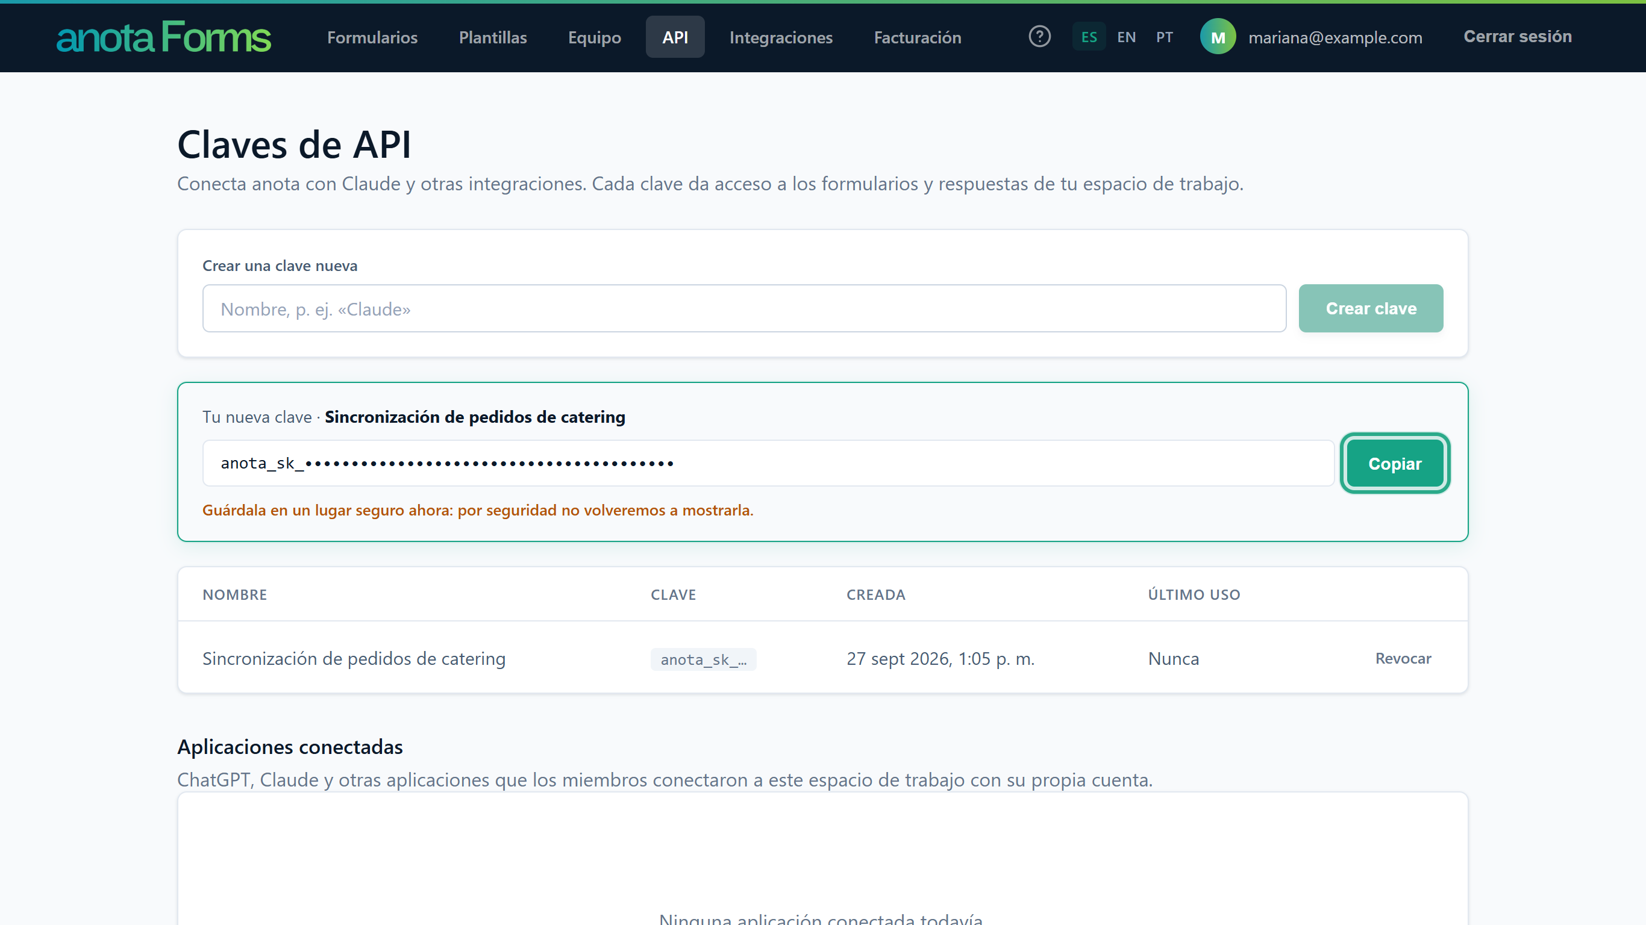Image resolution: width=1646 pixels, height=925 pixels.
Task: Click the 'Sincronización de pedidos de catering' table row name
Action: coord(354,659)
